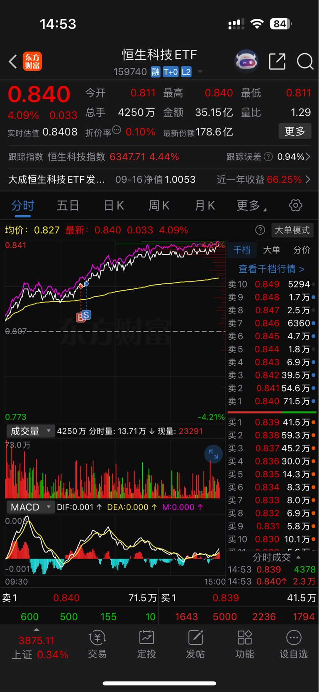Open 交易 trade icon
The width and height of the screenshot is (319, 692).
point(97,645)
